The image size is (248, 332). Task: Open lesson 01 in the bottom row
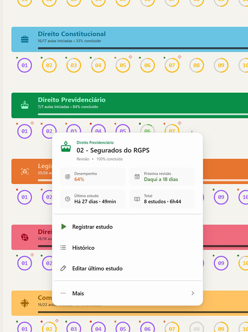[25, 328]
